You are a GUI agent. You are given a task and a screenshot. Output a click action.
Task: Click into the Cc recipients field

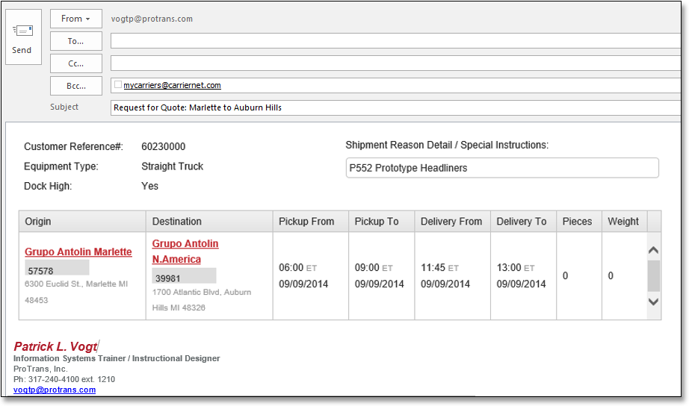pyautogui.click(x=395, y=63)
